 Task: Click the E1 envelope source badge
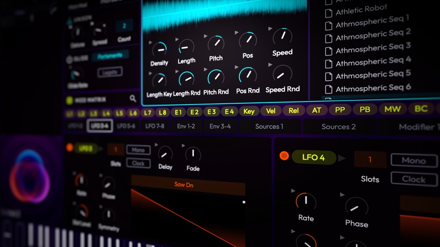tap(178, 113)
